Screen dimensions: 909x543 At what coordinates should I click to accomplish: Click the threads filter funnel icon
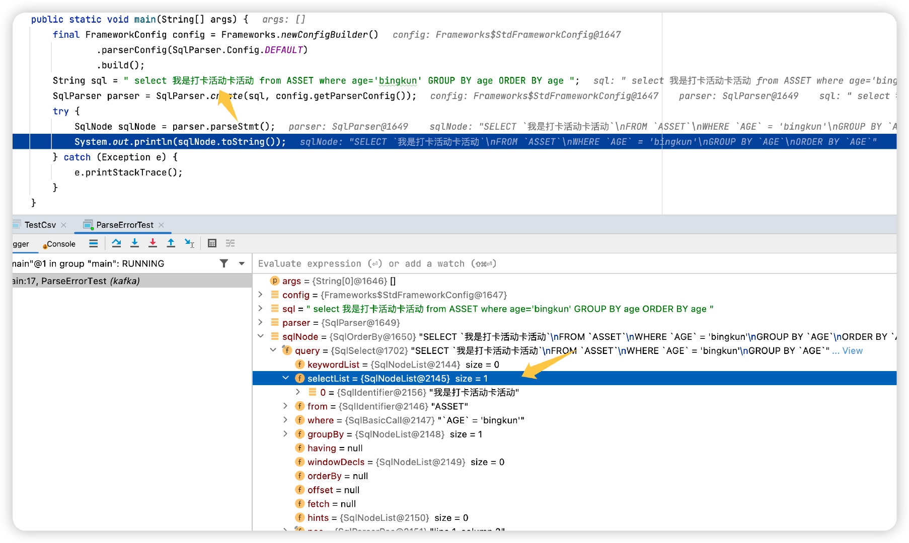(224, 263)
